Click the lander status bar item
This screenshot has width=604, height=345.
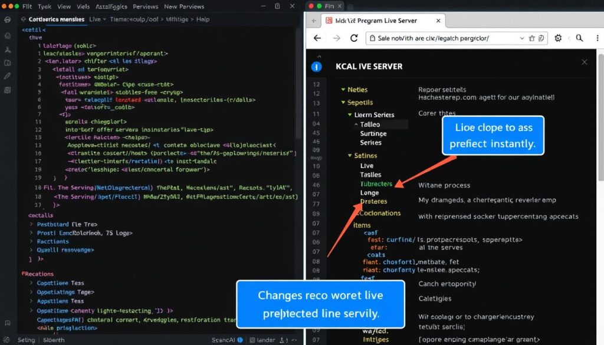[262, 340]
